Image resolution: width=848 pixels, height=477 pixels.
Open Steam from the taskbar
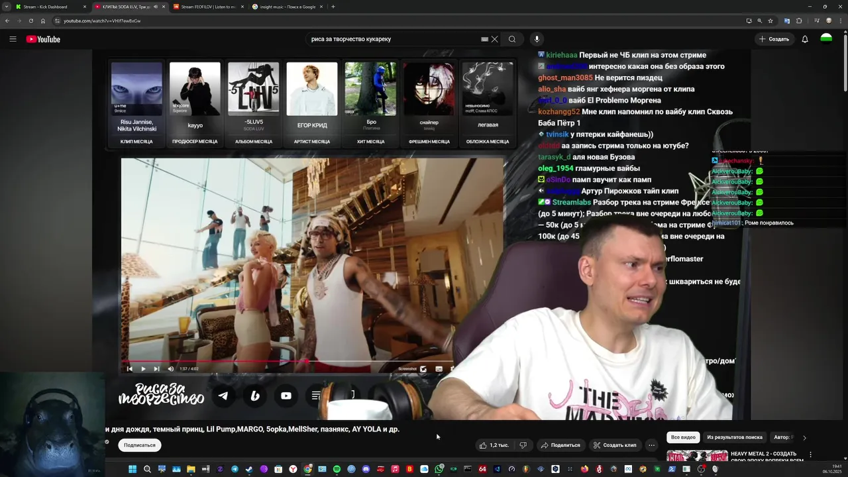[249, 469]
